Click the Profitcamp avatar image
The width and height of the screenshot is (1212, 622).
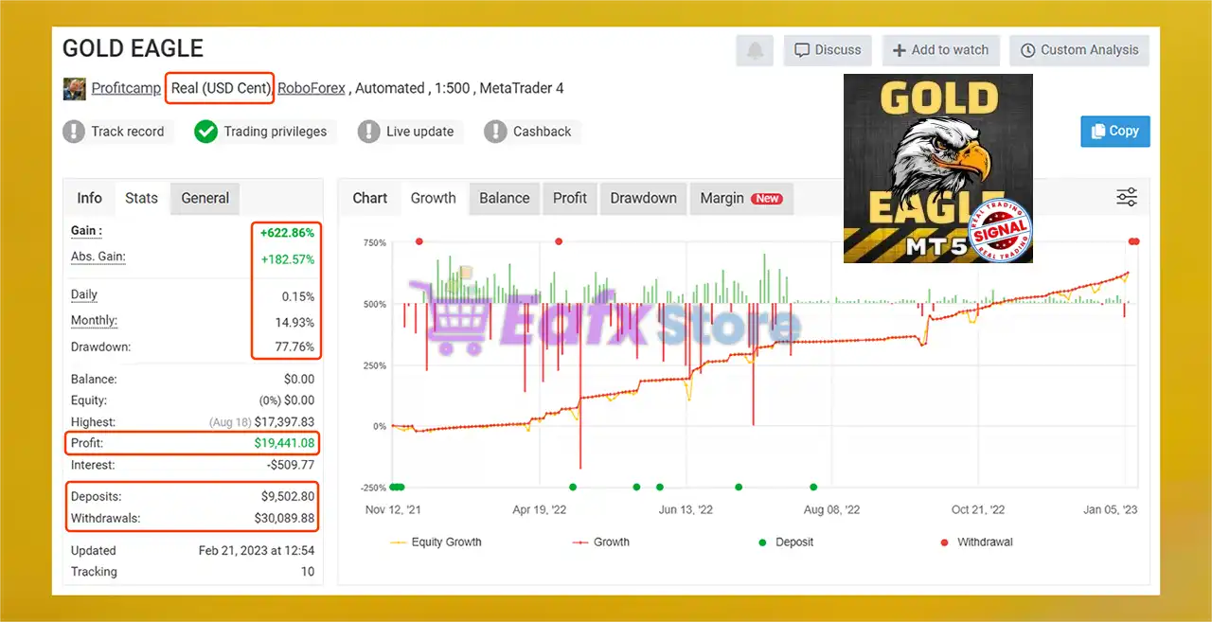pyautogui.click(x=74, y=88)
